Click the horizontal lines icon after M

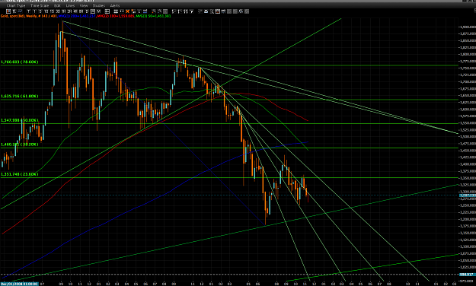(107, 11)
